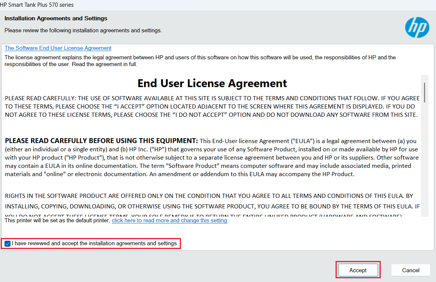436x282 pixels.
Task: Click the Accept button
Action: [358, 270]
